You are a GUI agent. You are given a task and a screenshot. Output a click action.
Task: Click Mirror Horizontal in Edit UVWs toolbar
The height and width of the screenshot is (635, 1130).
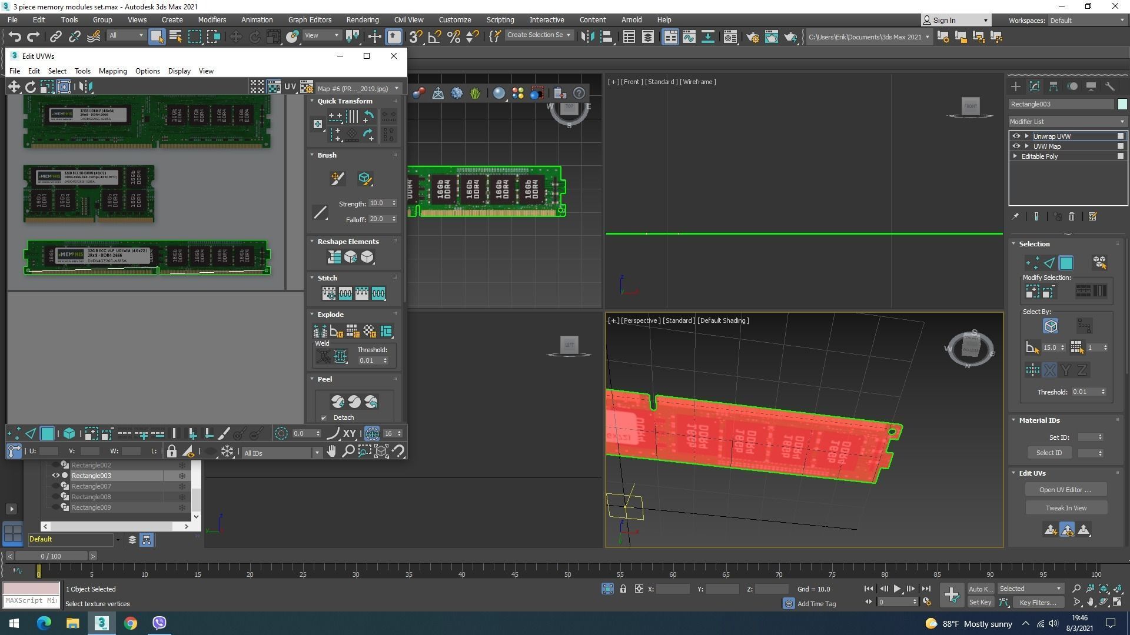tap(86, 87)
